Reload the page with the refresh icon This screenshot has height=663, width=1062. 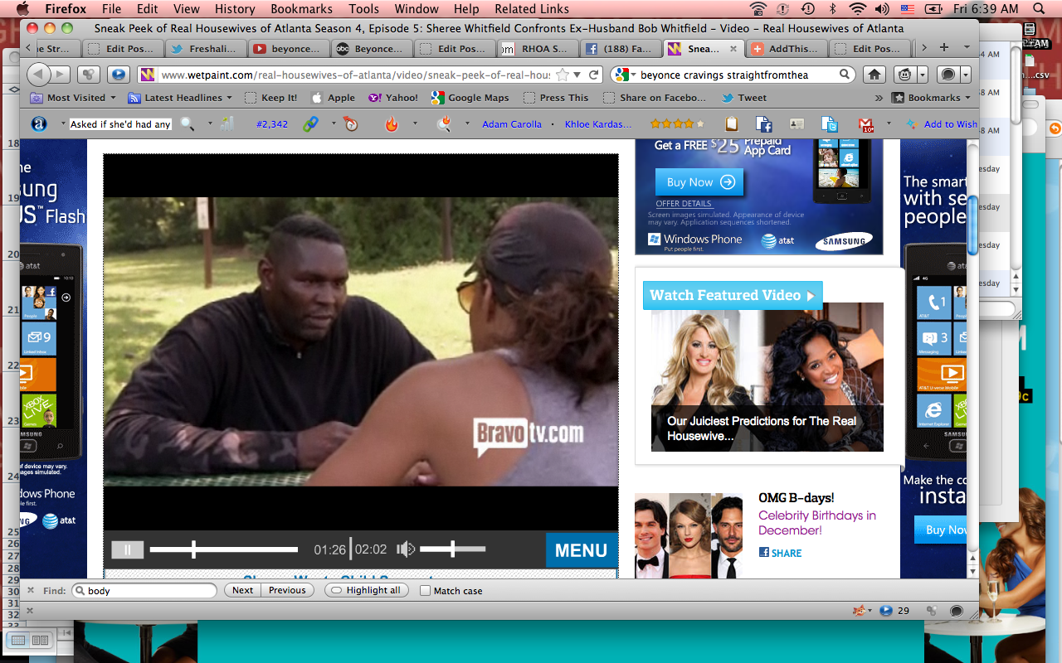tap(594, 75)
